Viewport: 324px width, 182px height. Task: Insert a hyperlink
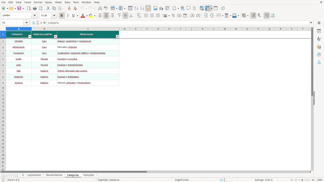pos(183,8)
